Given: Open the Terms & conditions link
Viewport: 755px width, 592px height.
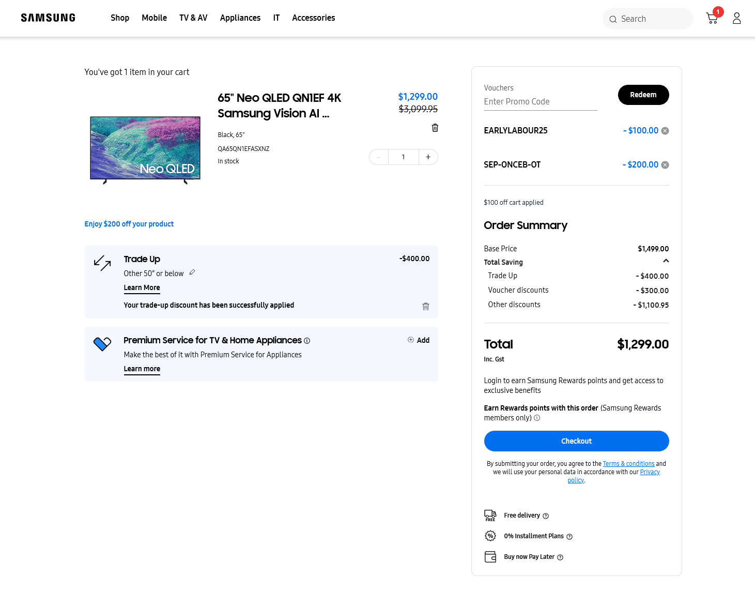Looking at the screenshot, I should click(x=628, y=464).
